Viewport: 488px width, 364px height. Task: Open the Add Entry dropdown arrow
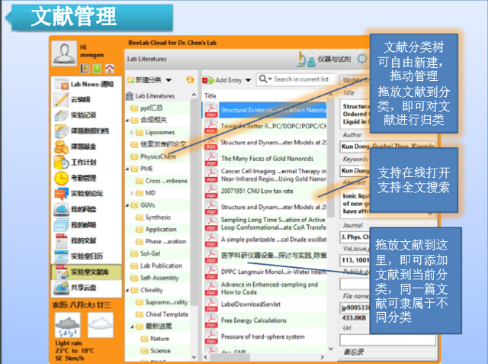click(248, 80)
